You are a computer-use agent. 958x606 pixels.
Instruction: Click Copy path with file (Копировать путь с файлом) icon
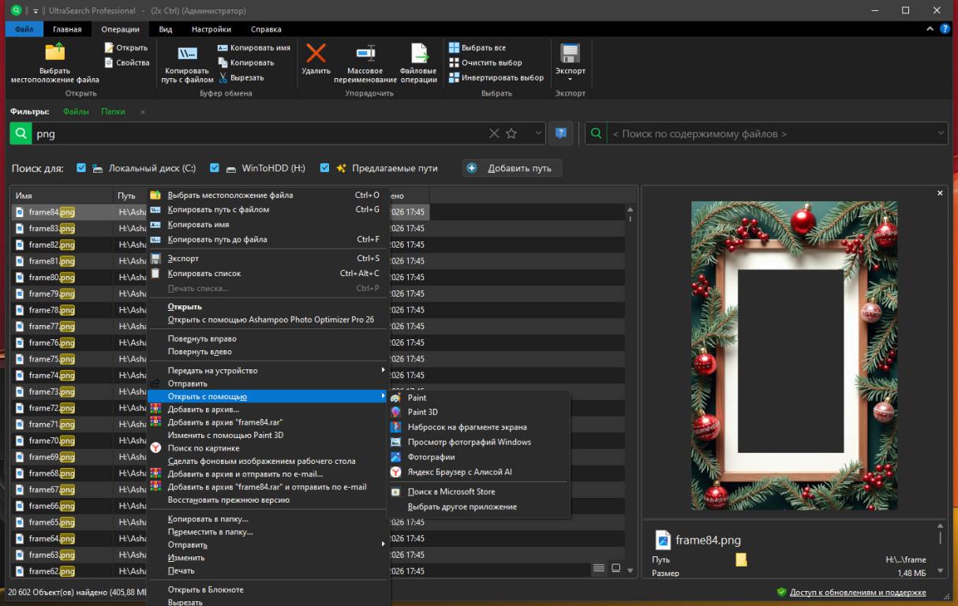click(x=187, y=54)
